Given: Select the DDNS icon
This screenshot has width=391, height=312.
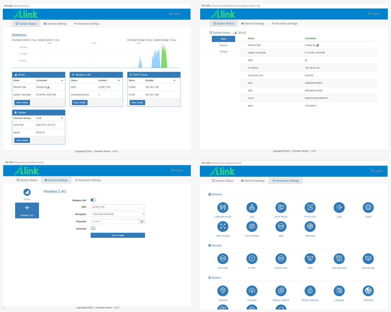Looking at the screenshot, I should coord(368,207).
